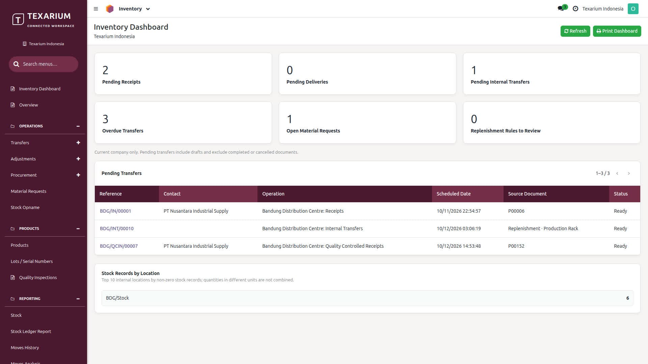Screen dimensions: 648x364
Task: Collapse the Operations section
Action: (78, 126)
